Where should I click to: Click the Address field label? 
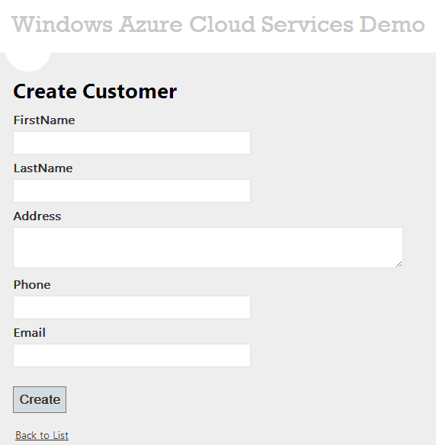37,216
